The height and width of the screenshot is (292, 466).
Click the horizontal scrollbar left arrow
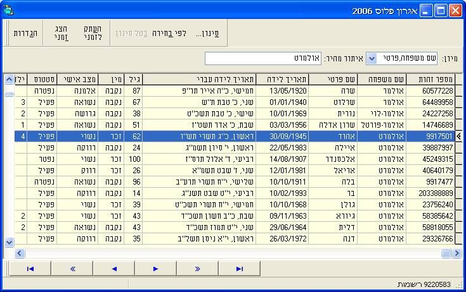click(20, 253)
